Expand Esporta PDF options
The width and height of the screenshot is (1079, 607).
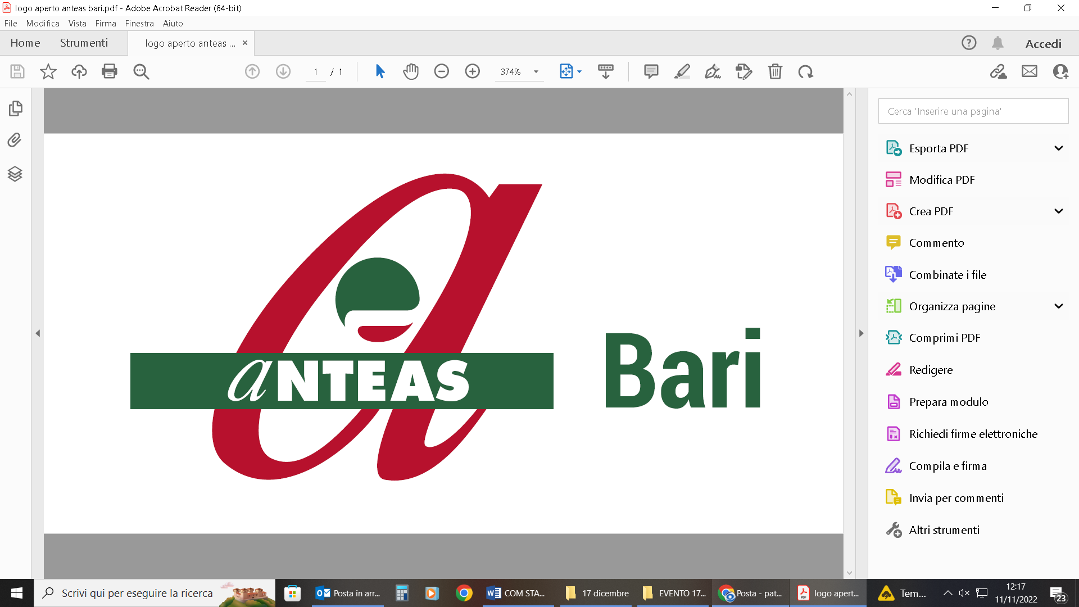(1059, 148)
